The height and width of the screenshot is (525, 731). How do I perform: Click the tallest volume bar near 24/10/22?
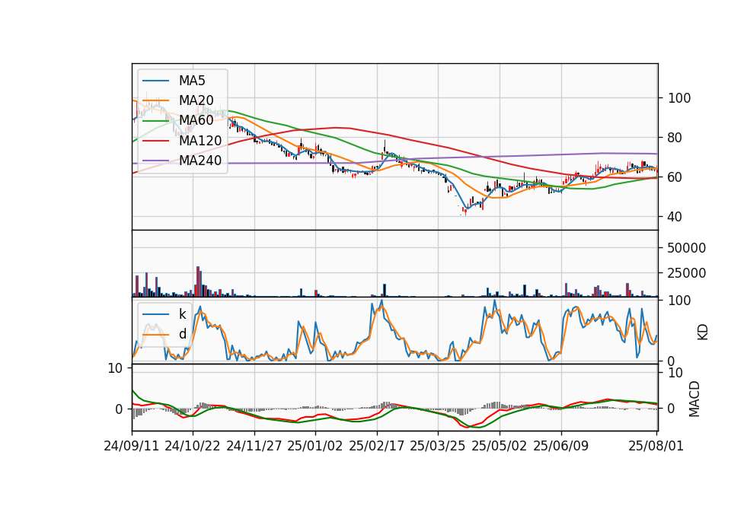point(198,282)
